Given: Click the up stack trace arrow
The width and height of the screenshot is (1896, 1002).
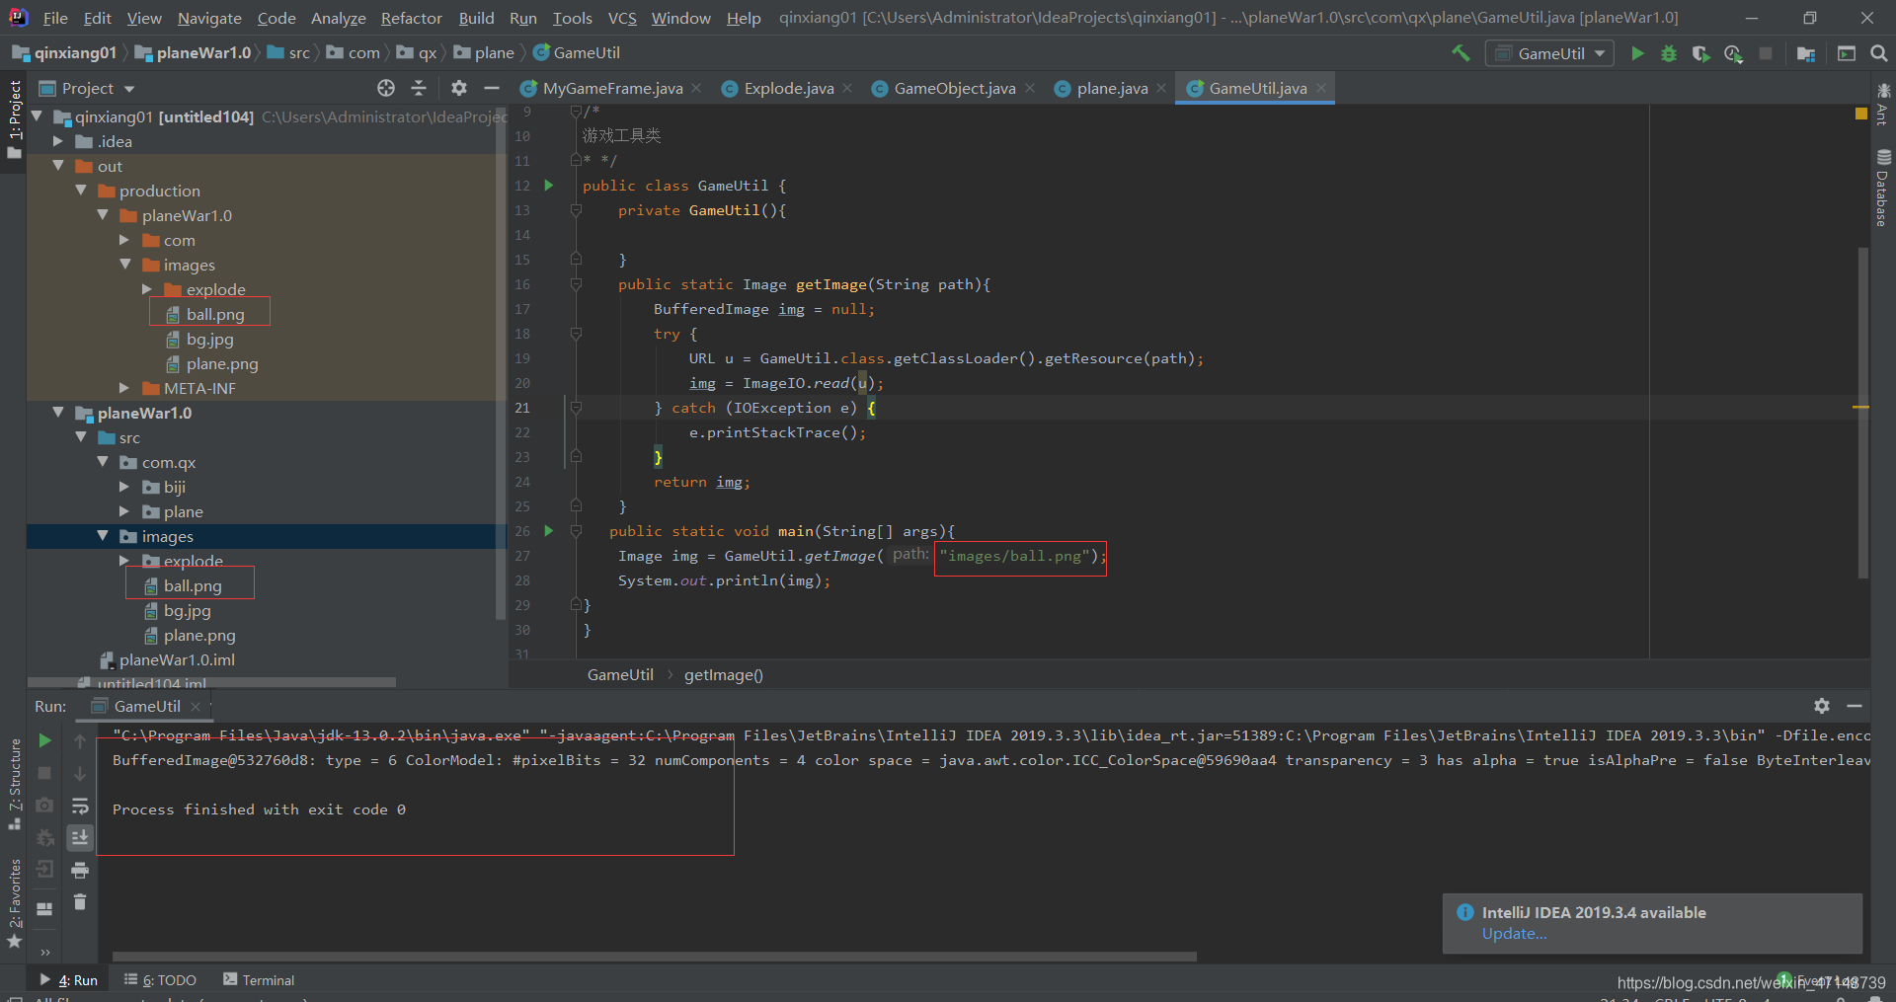Looking at the screenshot, I should (x=80, y=740).
